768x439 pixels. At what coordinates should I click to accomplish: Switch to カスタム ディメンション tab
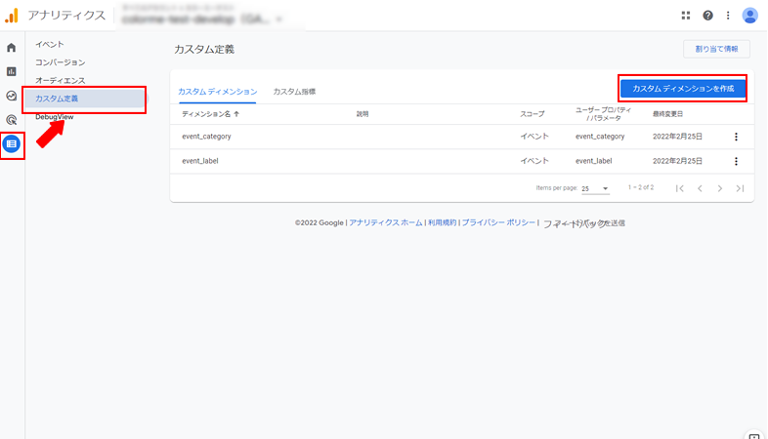(218, 92)
